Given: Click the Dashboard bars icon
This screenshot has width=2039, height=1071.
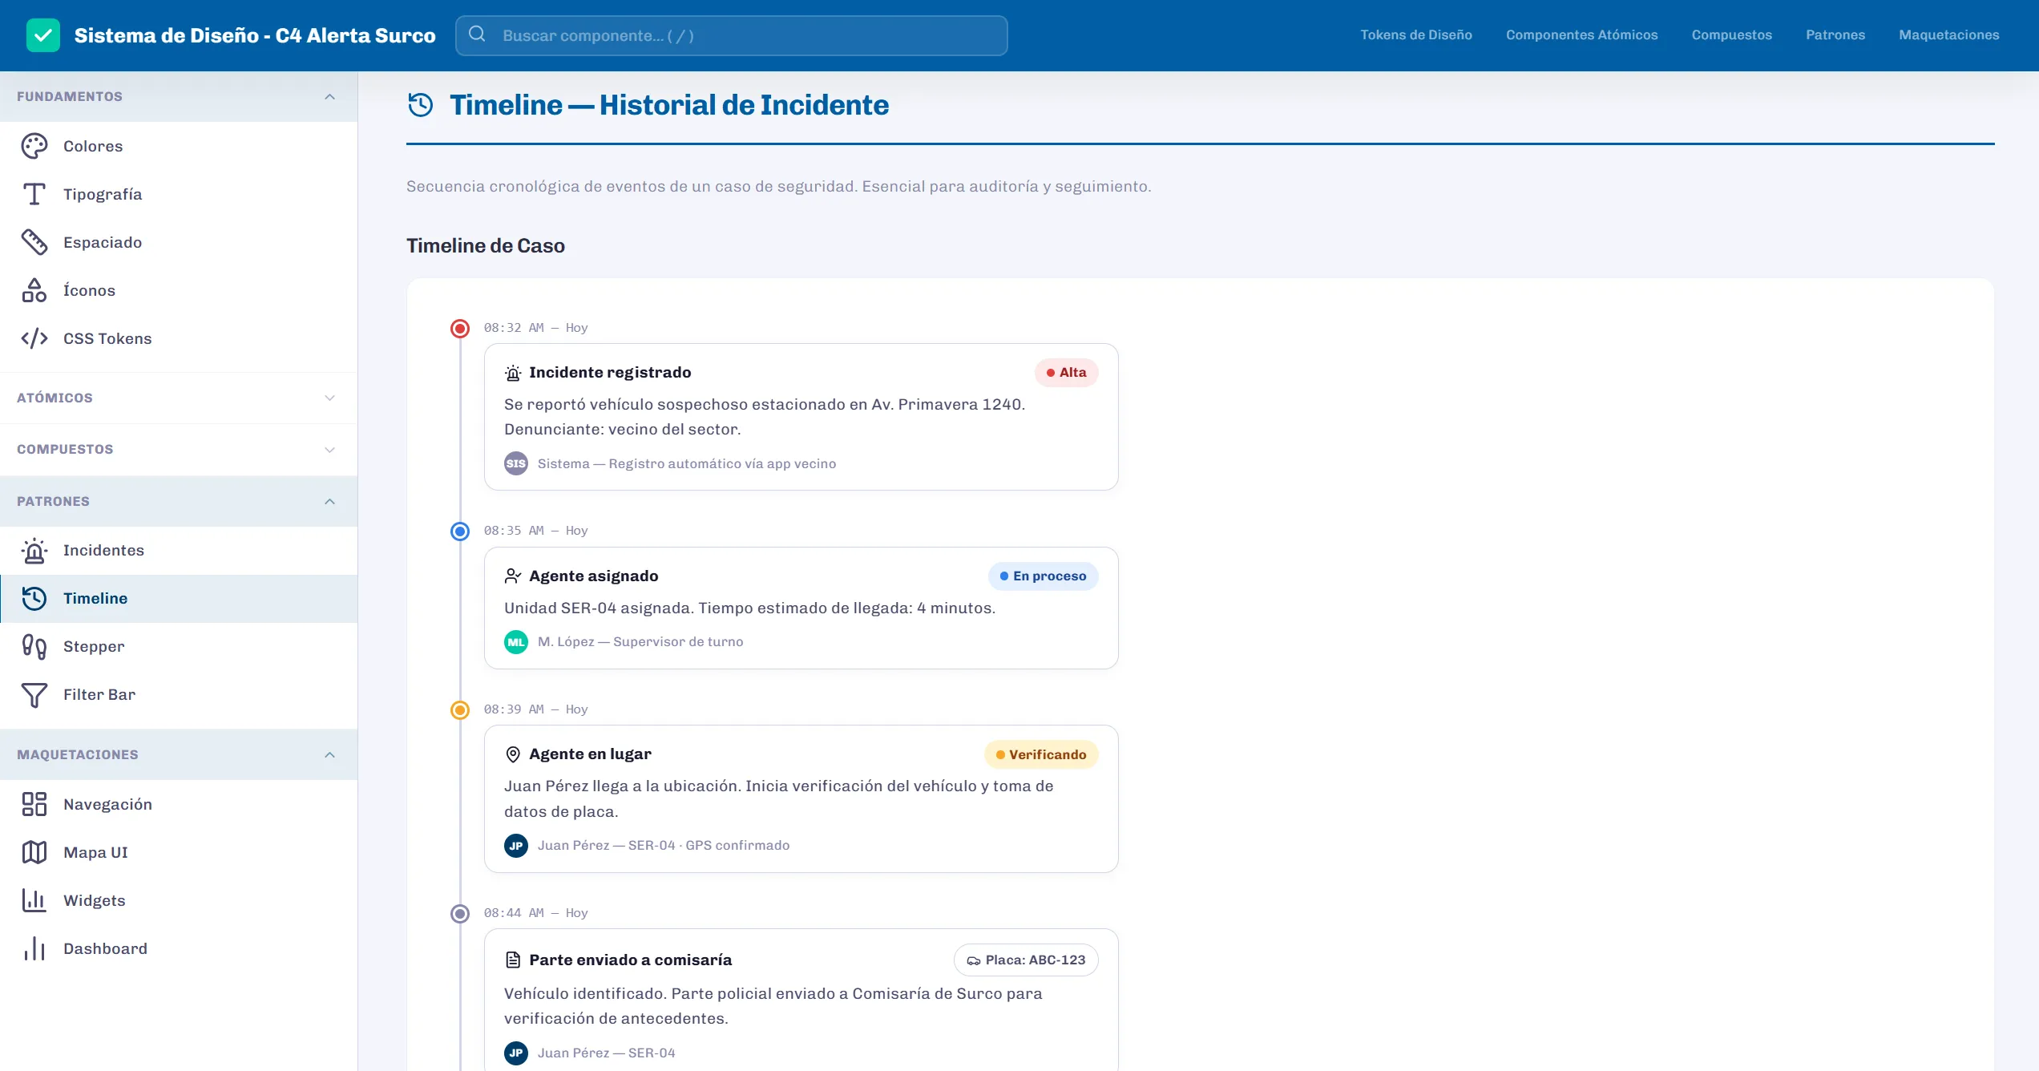Looking at the screenshot, I should 34,948.
